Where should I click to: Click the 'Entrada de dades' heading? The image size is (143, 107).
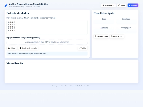(17, 13)
